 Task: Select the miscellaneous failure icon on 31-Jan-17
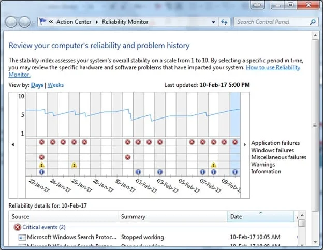[x=128, y=157]
